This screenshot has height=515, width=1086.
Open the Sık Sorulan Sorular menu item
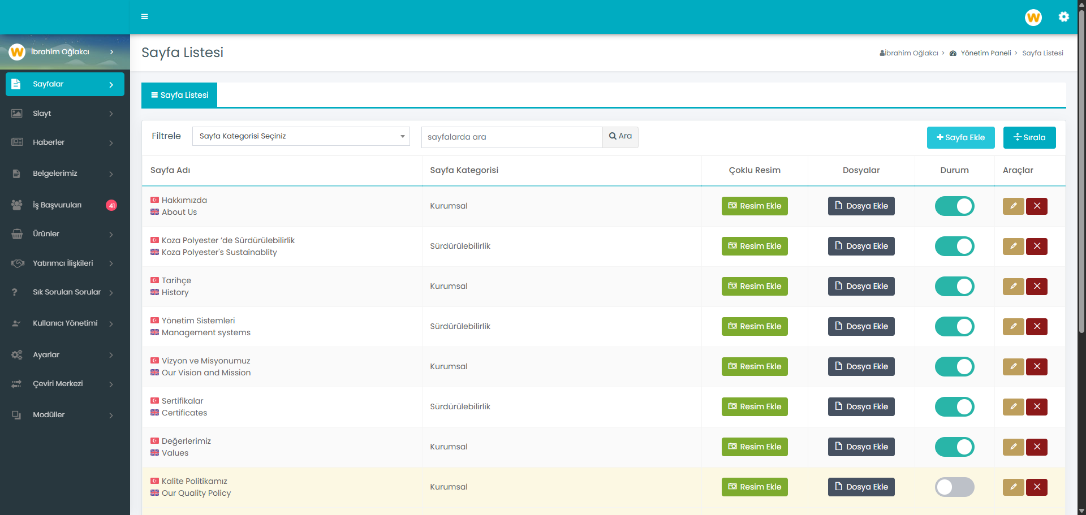(x=65, y=292)
